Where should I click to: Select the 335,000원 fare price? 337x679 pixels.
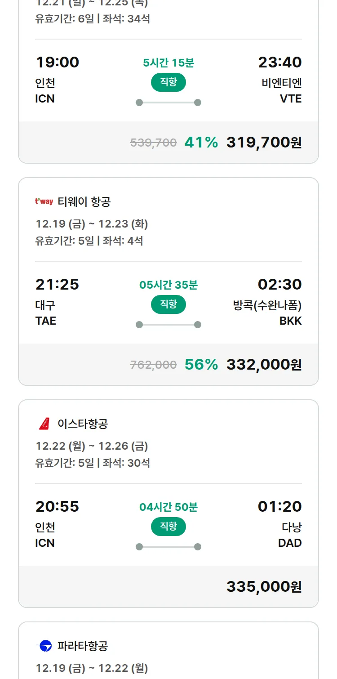[264, 587]
